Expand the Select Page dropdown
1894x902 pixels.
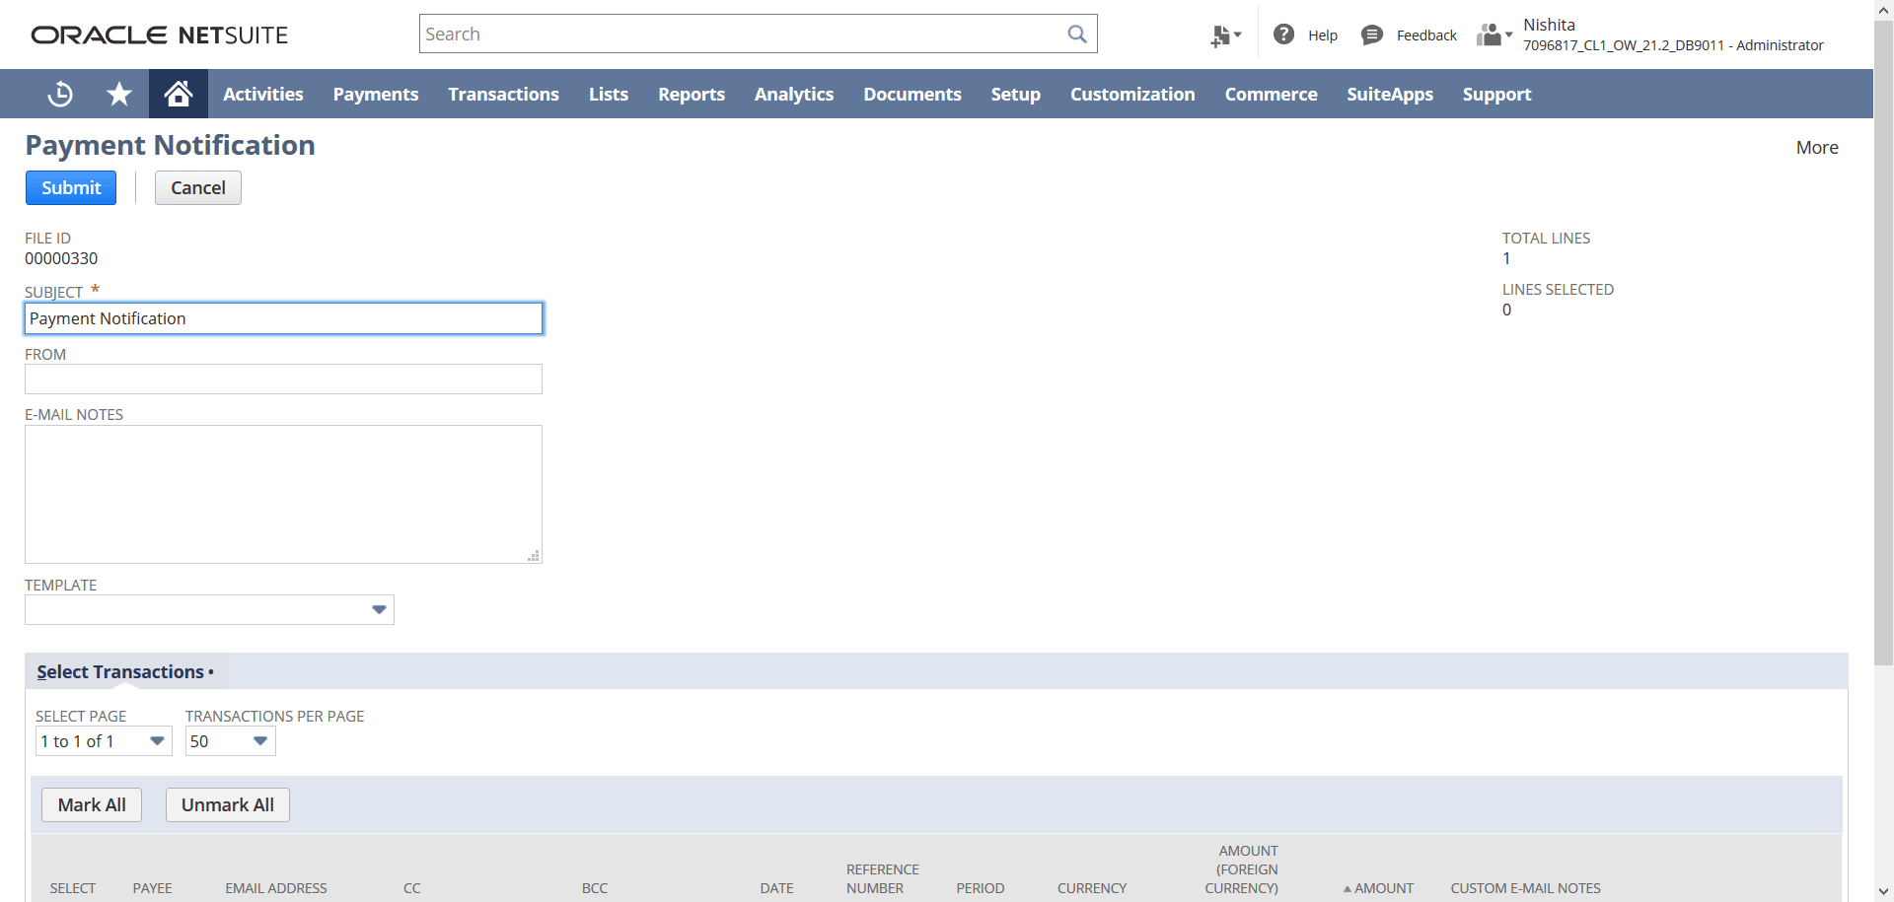pyautogui.click(x=157, y=741)
